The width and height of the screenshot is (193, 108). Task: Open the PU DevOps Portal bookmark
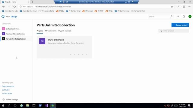click(x=122, y=11)
